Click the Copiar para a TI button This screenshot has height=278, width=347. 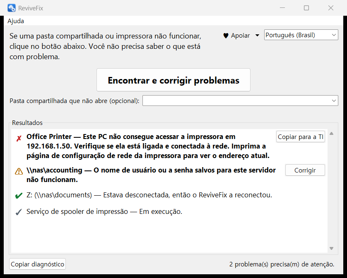(x=301, y=137)
